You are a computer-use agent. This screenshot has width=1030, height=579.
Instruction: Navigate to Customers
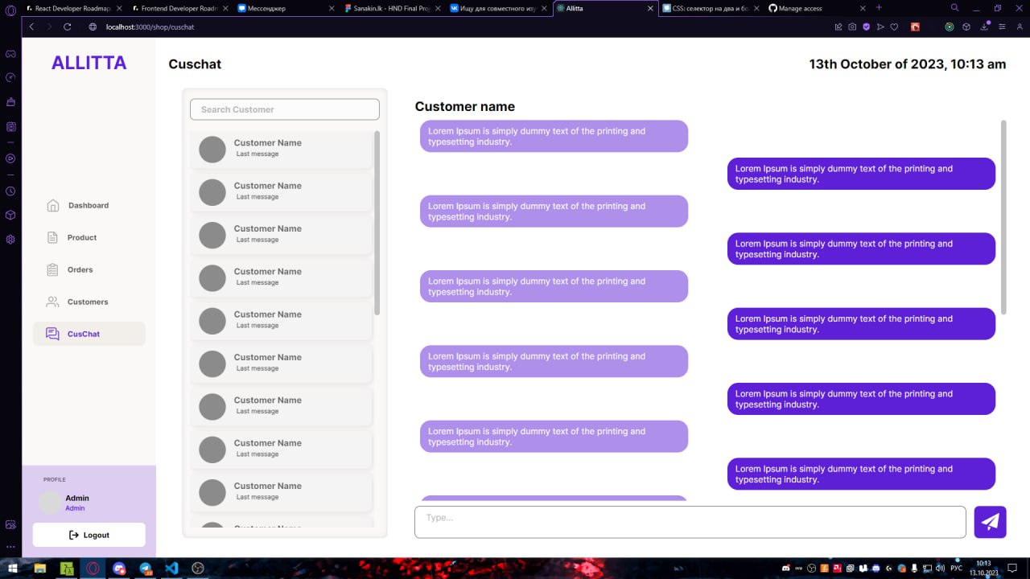(89, 302)
